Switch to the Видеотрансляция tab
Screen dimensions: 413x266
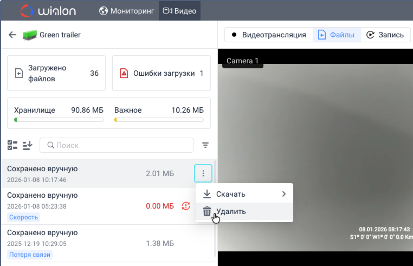pos(268,35)
